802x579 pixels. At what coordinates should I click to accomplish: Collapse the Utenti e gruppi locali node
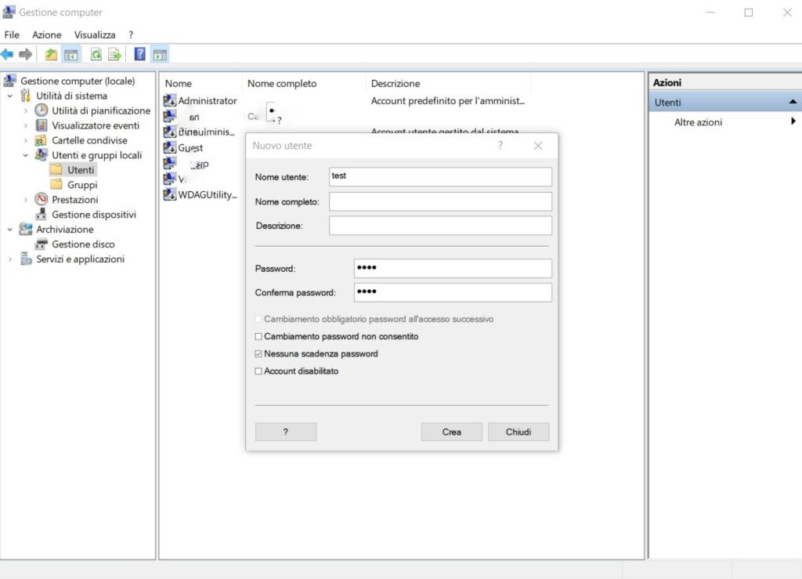(x=26, y=155)
